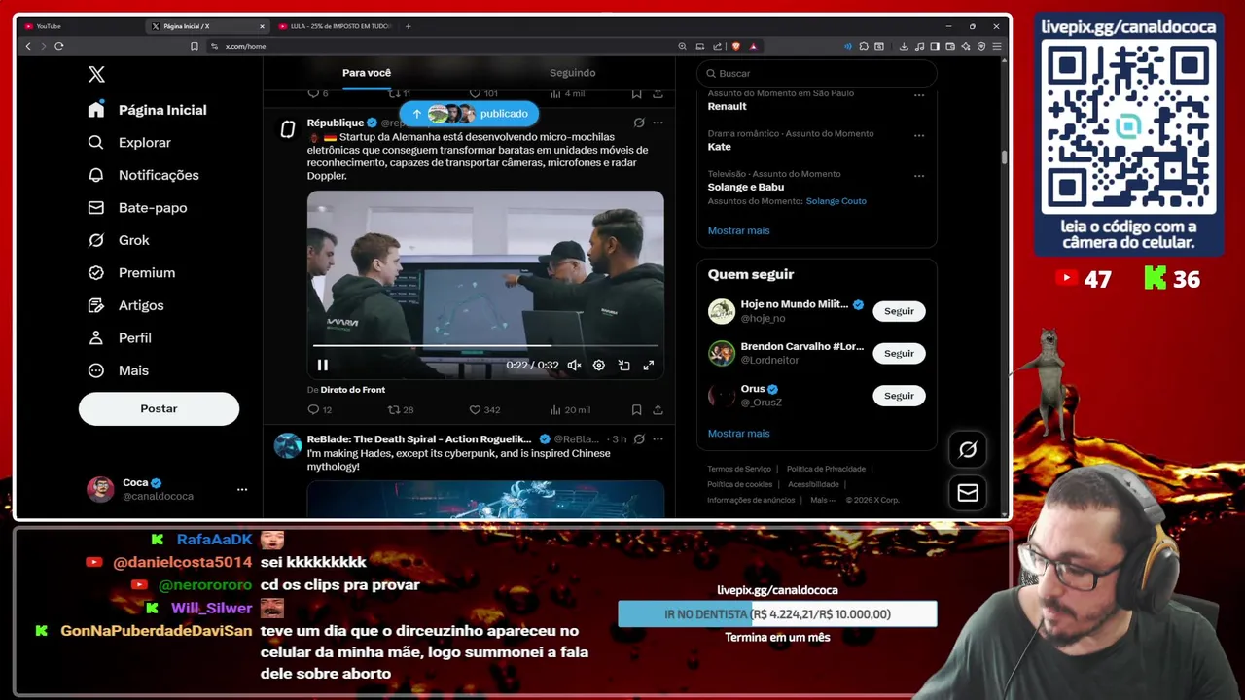The width and height of the screenshot is (1245, 700).
Task: Open Artigos in the sidebar
Action: (125, 305)
